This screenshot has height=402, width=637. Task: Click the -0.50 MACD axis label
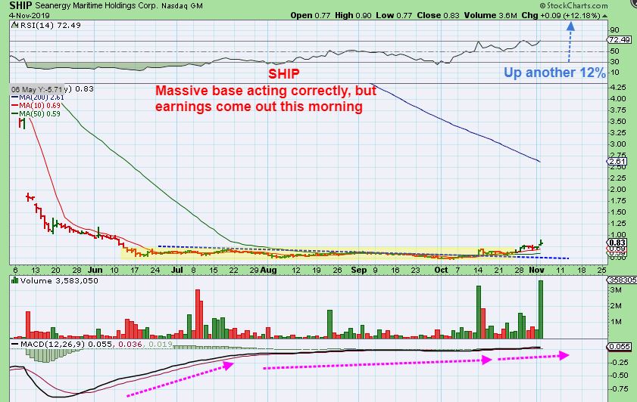(x=620, y=376)
